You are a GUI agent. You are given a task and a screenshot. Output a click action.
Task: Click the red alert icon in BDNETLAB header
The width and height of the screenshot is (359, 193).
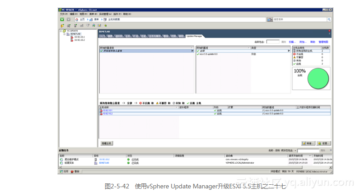(329, 31)
